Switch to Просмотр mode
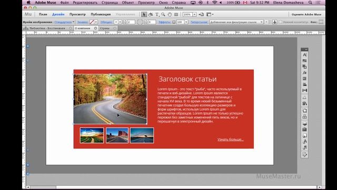Viewport: 337px width, 190px height. pyautogui.click(x=77, y=14)
